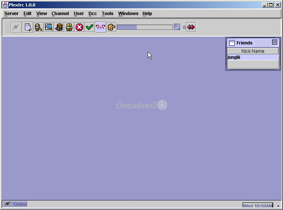
Task: Open the User menu
Action: (x=79, y=14)
